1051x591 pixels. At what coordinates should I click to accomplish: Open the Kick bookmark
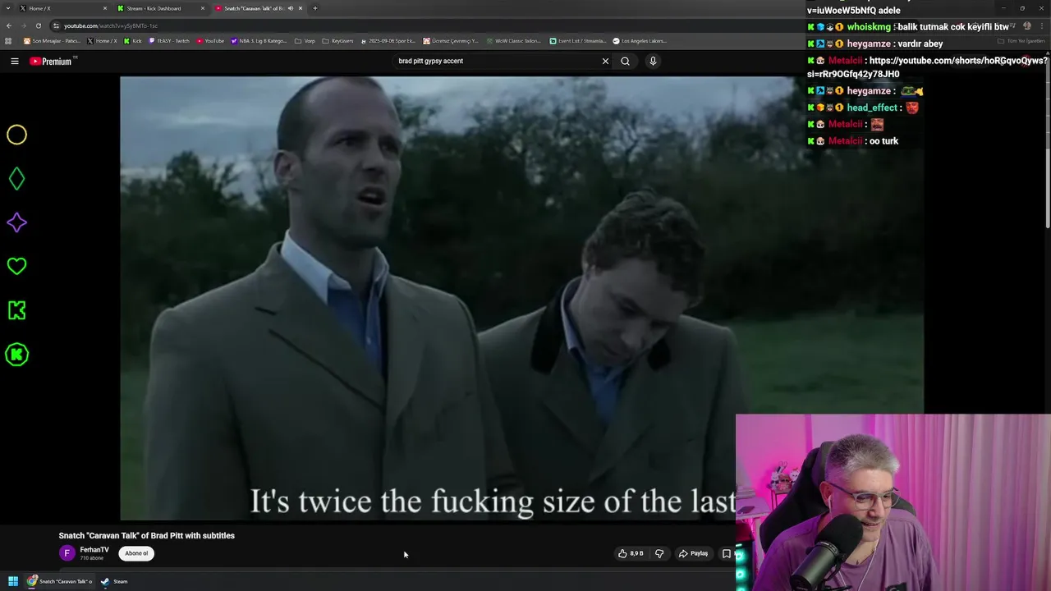point(133,40)
